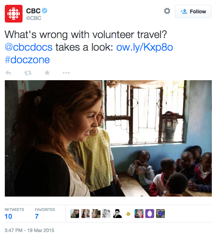Click the first blonde user avatar

coord(75,214)
